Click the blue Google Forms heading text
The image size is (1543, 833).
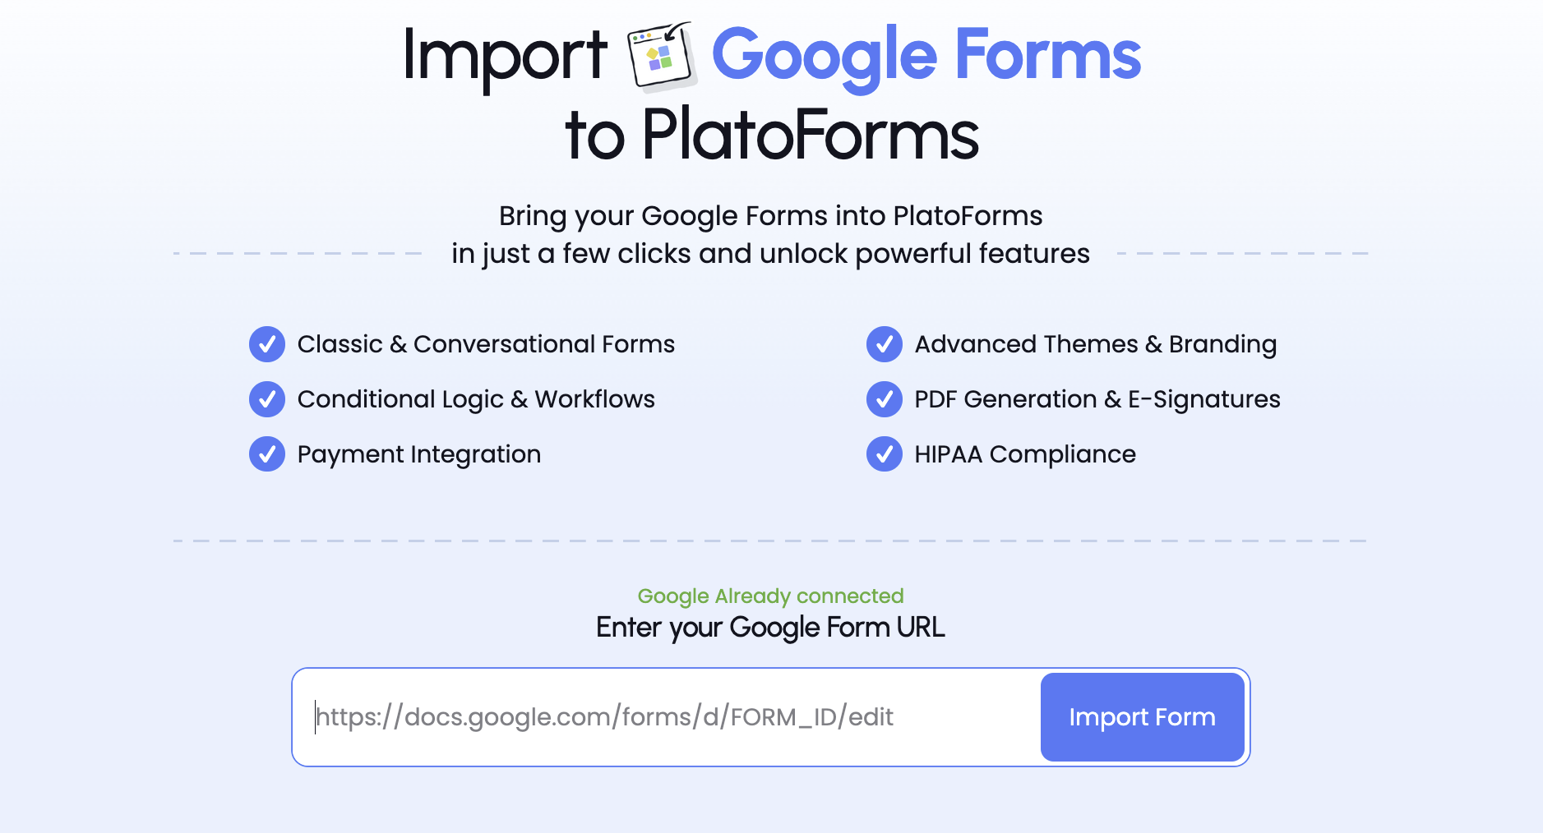point(926,56)
